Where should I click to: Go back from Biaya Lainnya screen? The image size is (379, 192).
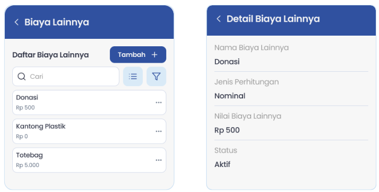click(17, 22)
